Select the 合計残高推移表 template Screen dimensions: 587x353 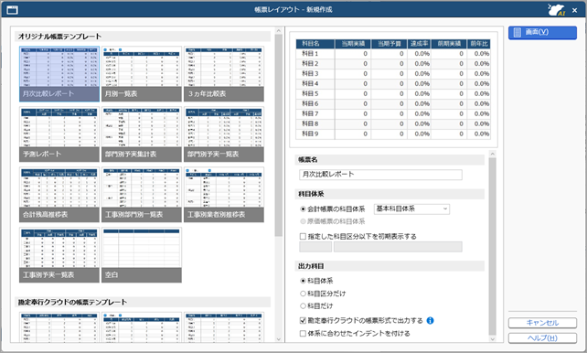[x=59, y=195]
